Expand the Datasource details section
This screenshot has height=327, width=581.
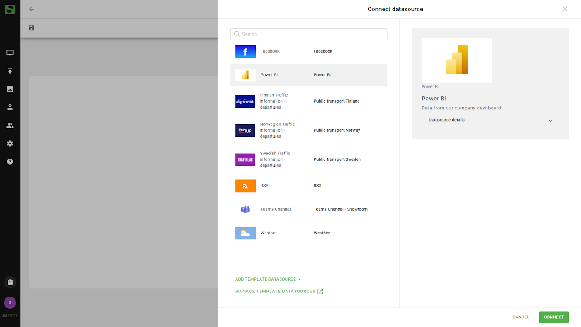coord(490,120)
